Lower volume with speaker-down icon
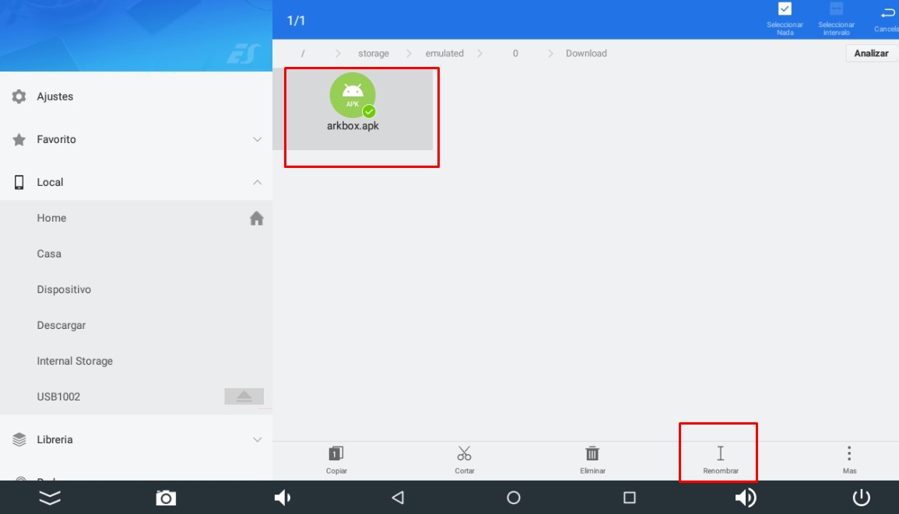This screenshot has height=514, width=899. point(283,498)
